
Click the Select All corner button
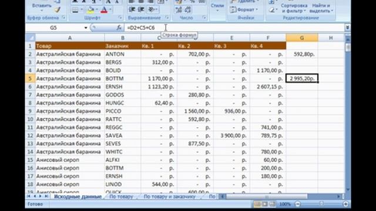click(x=31, y=38)
